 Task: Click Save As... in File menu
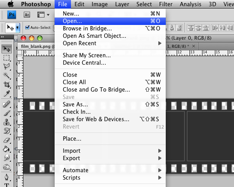(x=75, y=104)
